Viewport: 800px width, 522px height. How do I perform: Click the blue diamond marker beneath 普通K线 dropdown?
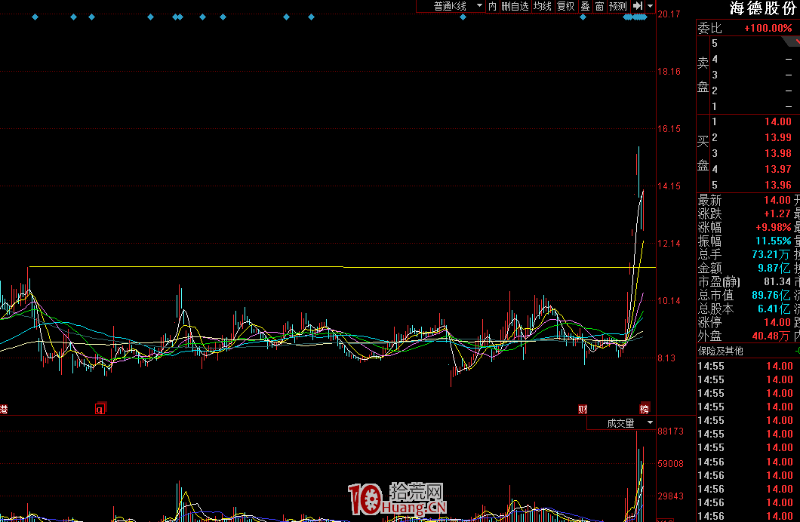point(463,17)
